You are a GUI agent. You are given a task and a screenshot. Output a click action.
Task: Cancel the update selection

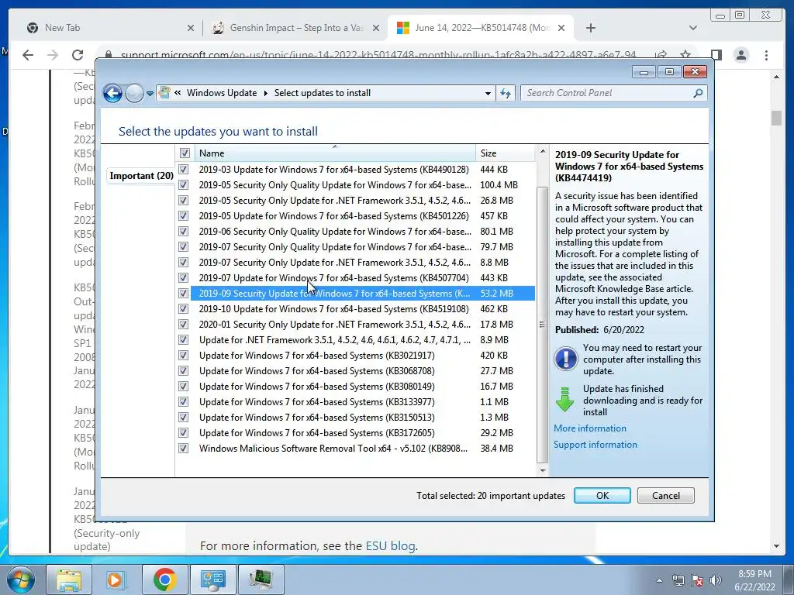pos(666,495)
